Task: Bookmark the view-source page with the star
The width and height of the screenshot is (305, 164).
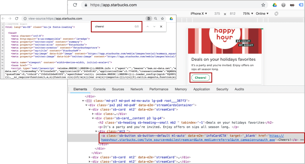Action: 162,19
